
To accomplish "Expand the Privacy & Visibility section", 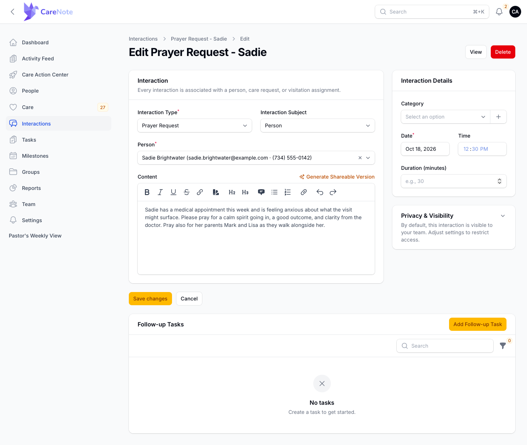I will point(503,216).
